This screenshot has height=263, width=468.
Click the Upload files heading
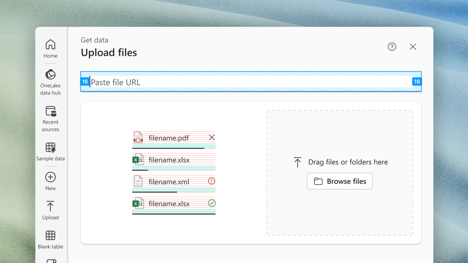(x=109, y=52)
